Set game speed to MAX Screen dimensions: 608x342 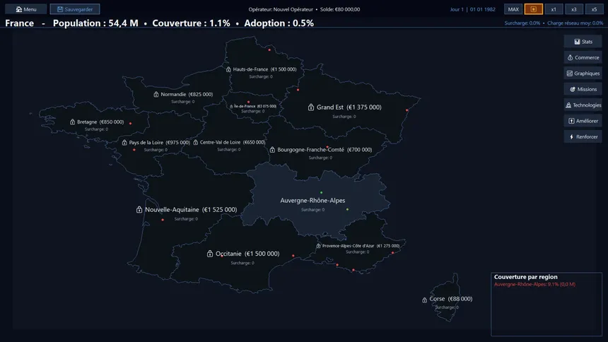514,9
